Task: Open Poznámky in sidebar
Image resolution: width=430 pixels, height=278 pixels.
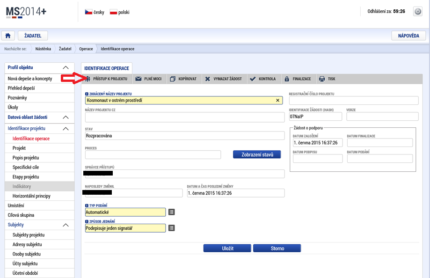Action: tap(39, 98)
